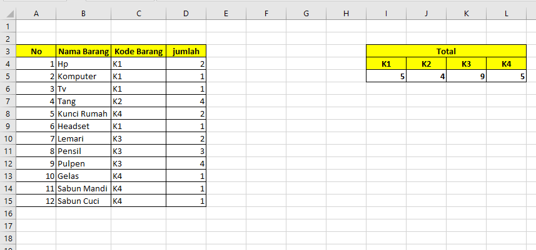Click the 'Kode Barang' header cell
Screen dimensions: 536x250
(x=138, y=51)
